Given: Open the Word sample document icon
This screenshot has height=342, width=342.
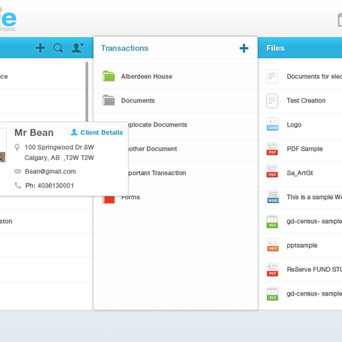Looking at the screenshot, I should (273, 197).
